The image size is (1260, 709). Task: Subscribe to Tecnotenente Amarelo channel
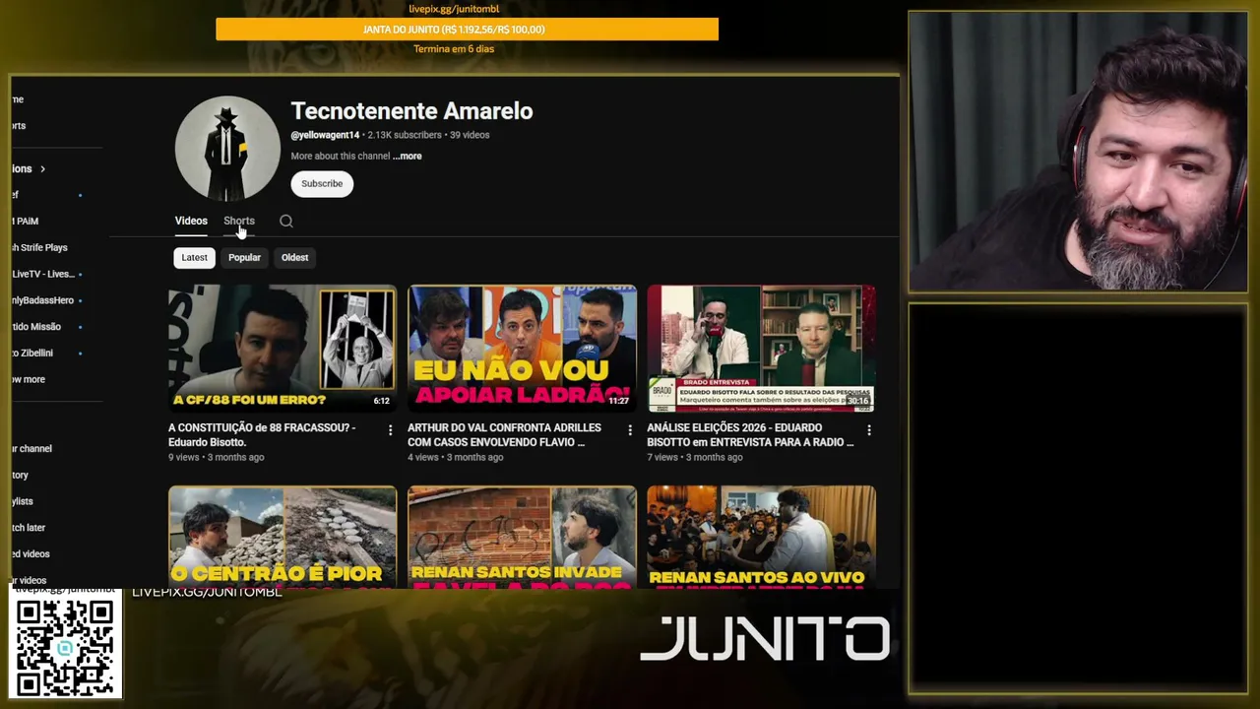click(322, 184)
